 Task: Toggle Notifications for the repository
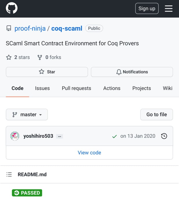pos(132,72)
